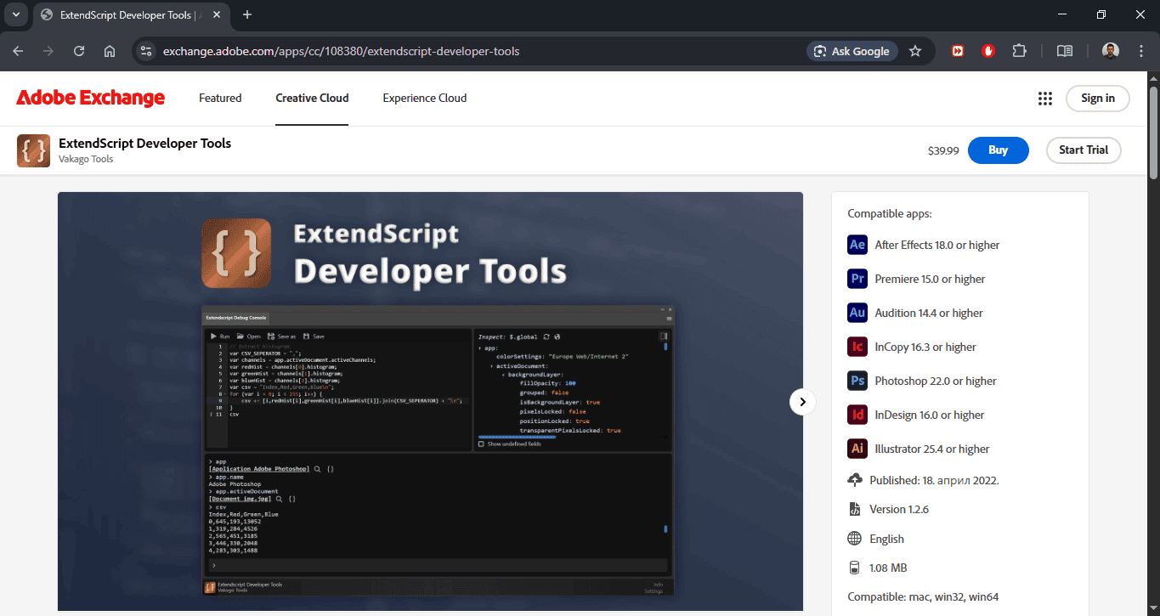Click the Sign in button
The image size is (1160, 616).
coord(1097,99)
